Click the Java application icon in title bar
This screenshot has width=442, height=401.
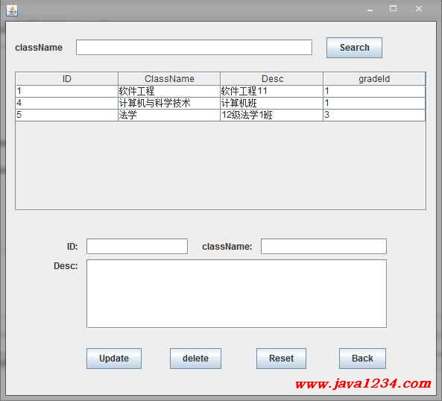pyautogui.click(x=12, y=10)
